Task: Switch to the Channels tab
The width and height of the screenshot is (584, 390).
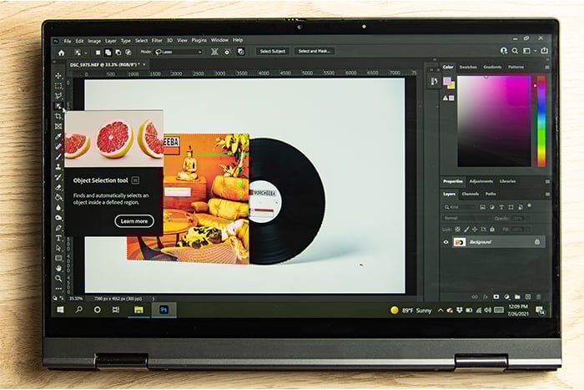Action: pyautogui.click(x=470, y=194)
